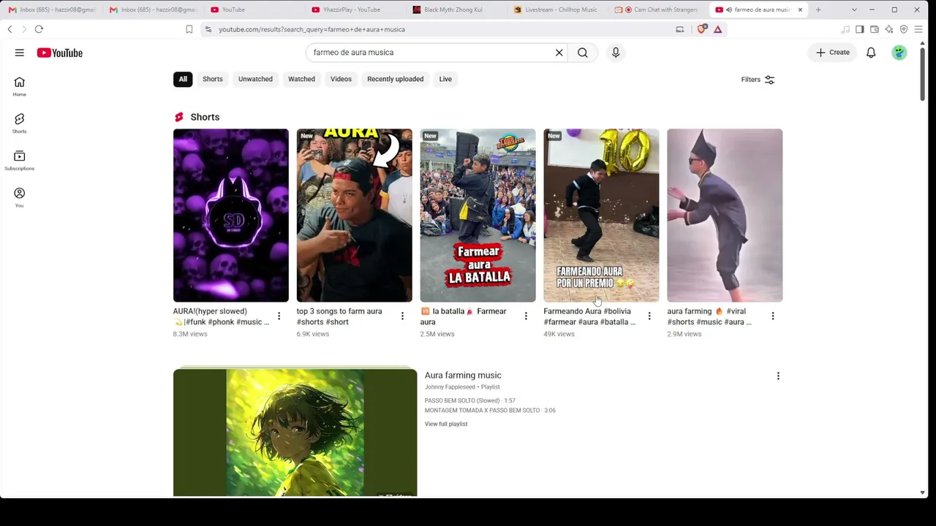Open the Brave Wallet icon
This screenshot has height=526, width=936.
tap(874, 29)
